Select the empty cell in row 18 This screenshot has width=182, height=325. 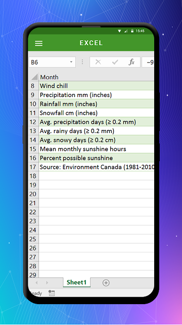click(x=97, y=176)
